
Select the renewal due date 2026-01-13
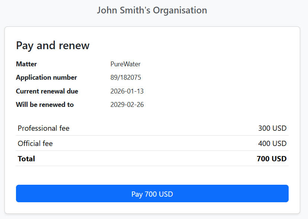[x=127, y=91]
